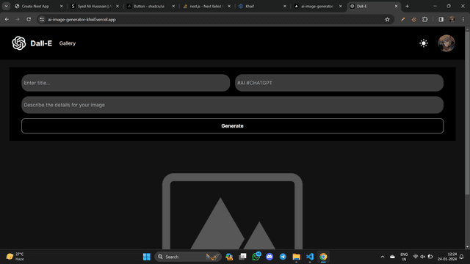470x264 pixels.
Task: Open the Extensions puzzle menu
Action: 424,20
